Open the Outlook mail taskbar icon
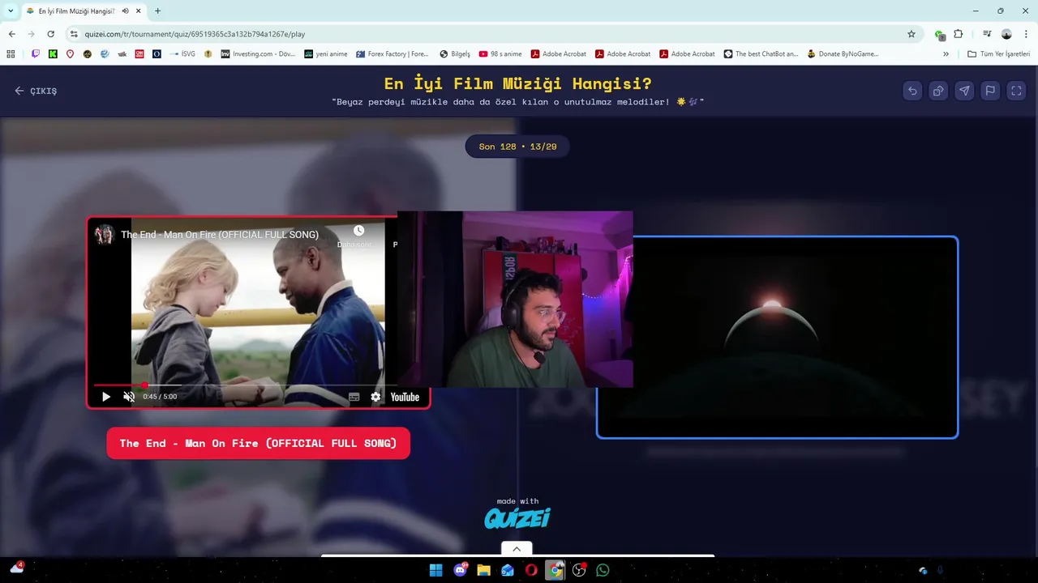Image resolution: width=1038 pixels, height=583 pixels. (508, 570)
